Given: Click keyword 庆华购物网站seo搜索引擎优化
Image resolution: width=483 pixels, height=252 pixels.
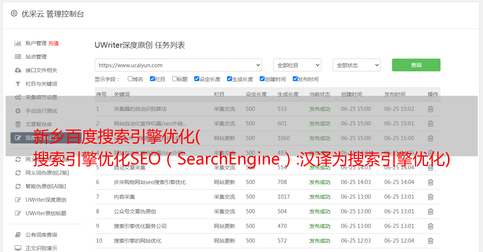Looking at the screenshot, I should point(150,182).
